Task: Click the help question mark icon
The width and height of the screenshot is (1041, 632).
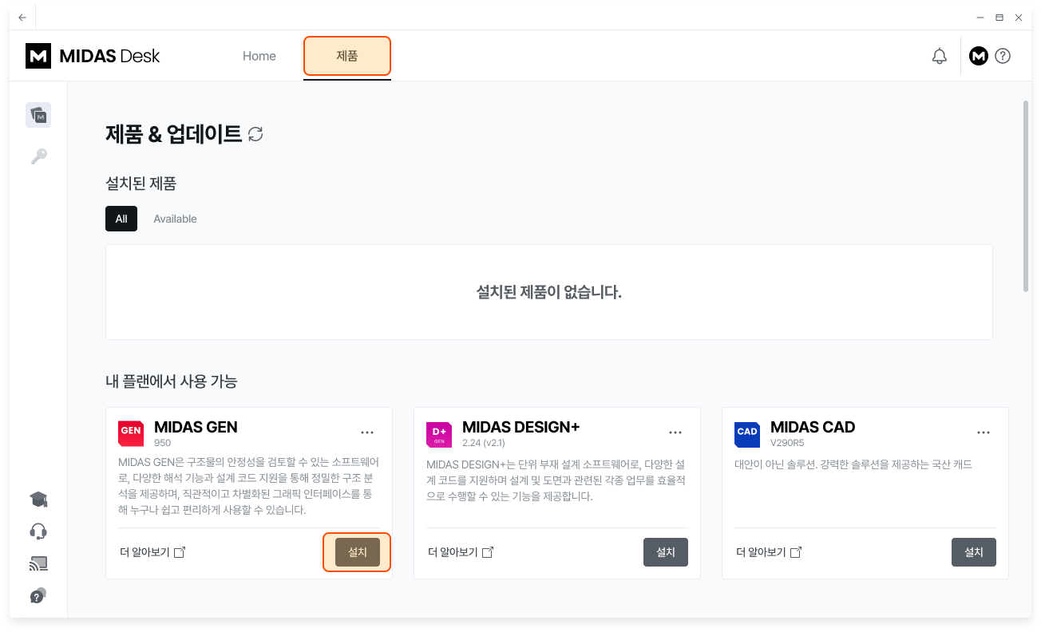Action: (1003, 56)
